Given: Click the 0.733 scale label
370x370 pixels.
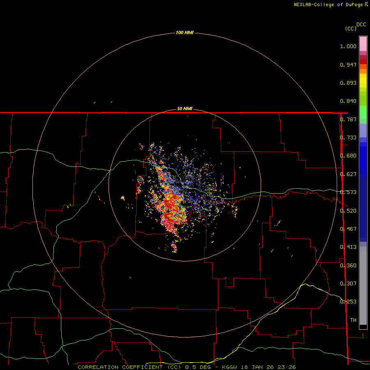Looking at the screenshot, I should coord(348,138).
